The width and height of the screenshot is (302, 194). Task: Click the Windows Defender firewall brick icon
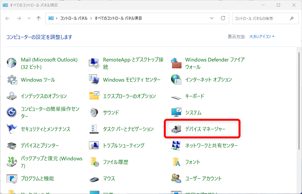(176, 63)
